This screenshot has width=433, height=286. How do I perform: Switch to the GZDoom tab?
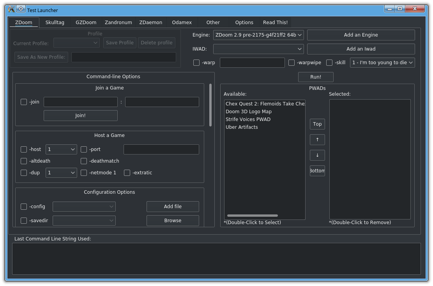click(x=86, y=23)
